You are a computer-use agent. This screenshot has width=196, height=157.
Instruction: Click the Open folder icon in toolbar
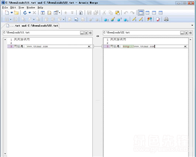click(16, 13)
